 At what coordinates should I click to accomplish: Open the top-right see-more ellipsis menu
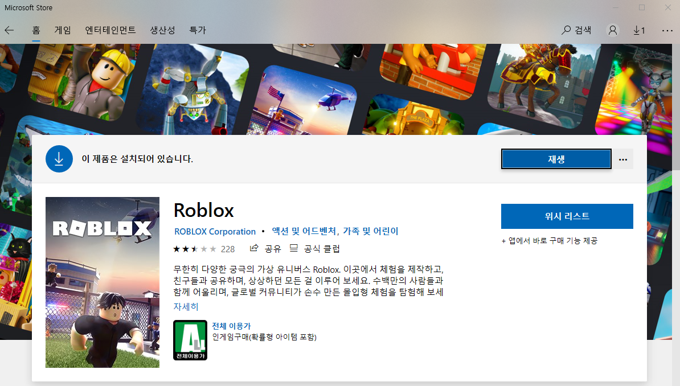(x=667, y=30)
